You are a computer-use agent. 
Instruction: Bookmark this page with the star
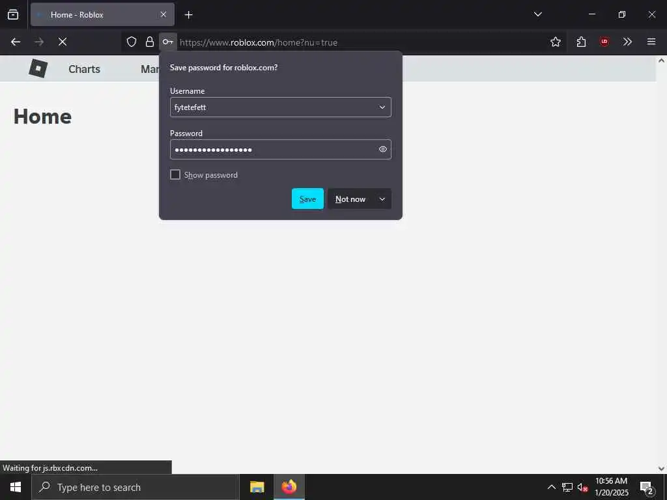click(x=556, y=42)
